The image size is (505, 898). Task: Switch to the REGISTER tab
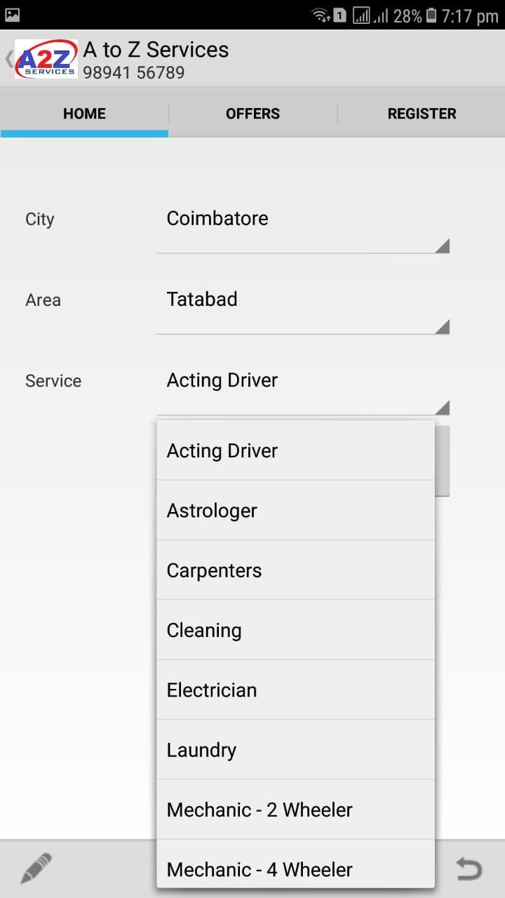(x=422, y=114)
